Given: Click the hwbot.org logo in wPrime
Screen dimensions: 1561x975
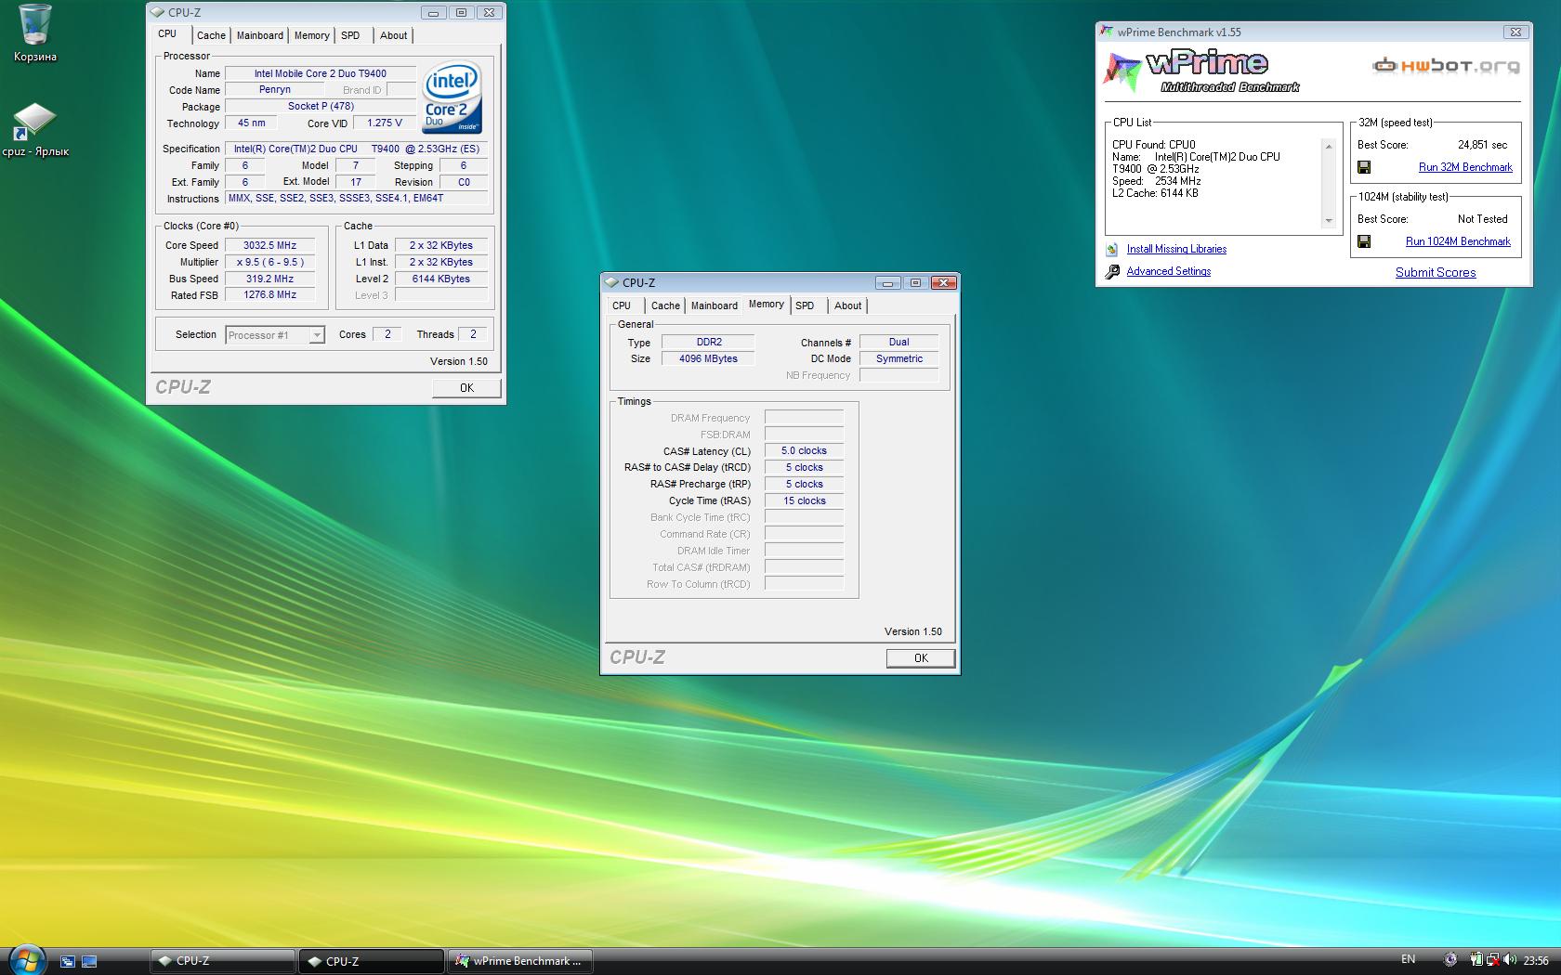Looking at the screenshot, I should coord(1446,65).
